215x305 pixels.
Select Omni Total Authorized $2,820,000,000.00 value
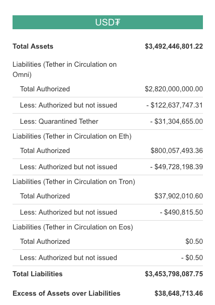point(174,89)
